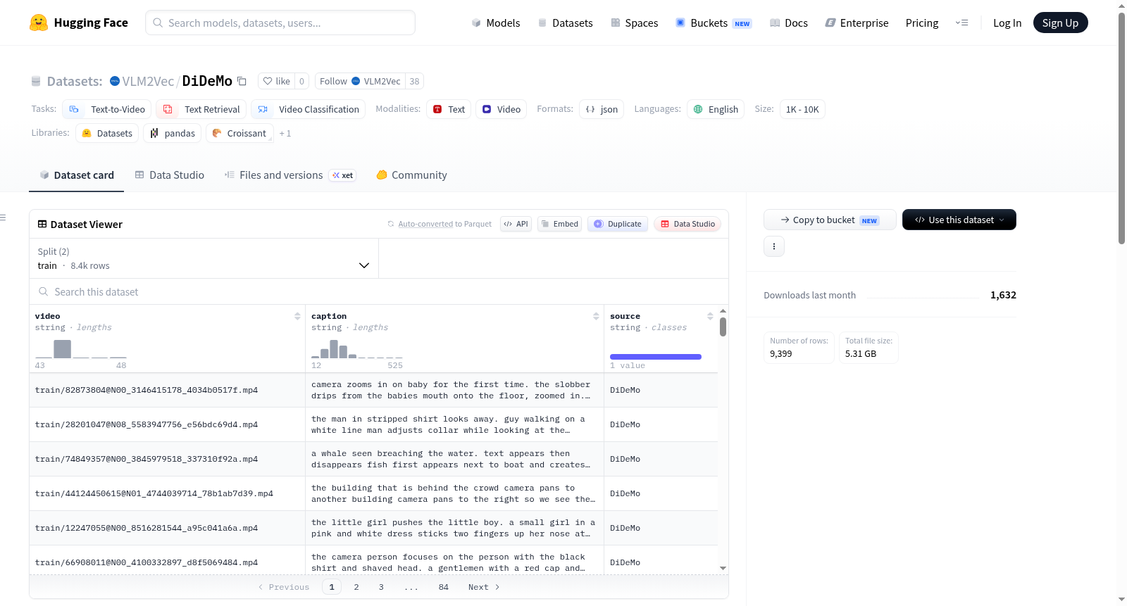This screenshot has width=1127, height=606.
Task: Select video cell train/12247055@N00_8516281544_a95c041a6a.mp4
Action: tap(168, 528)
